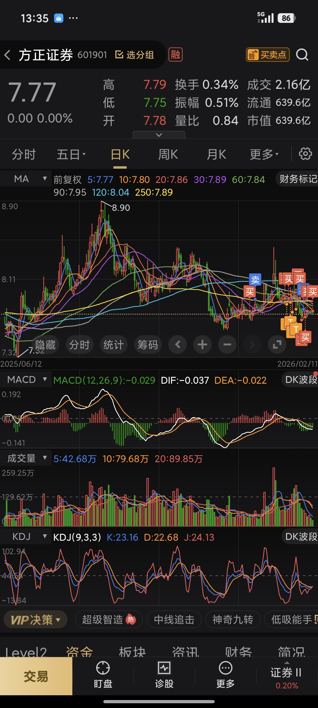
Task: Tap the 8.90 high price label
Action: click(121, 208)
